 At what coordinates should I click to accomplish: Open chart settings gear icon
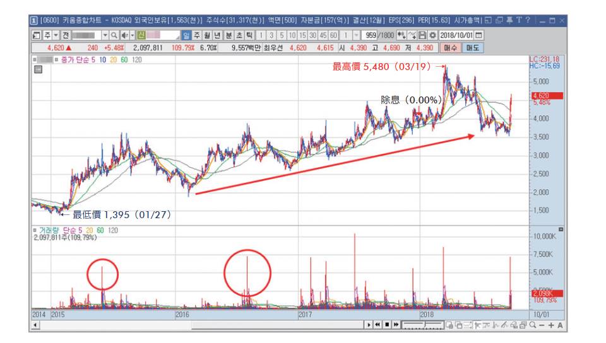tap(432, 35)
